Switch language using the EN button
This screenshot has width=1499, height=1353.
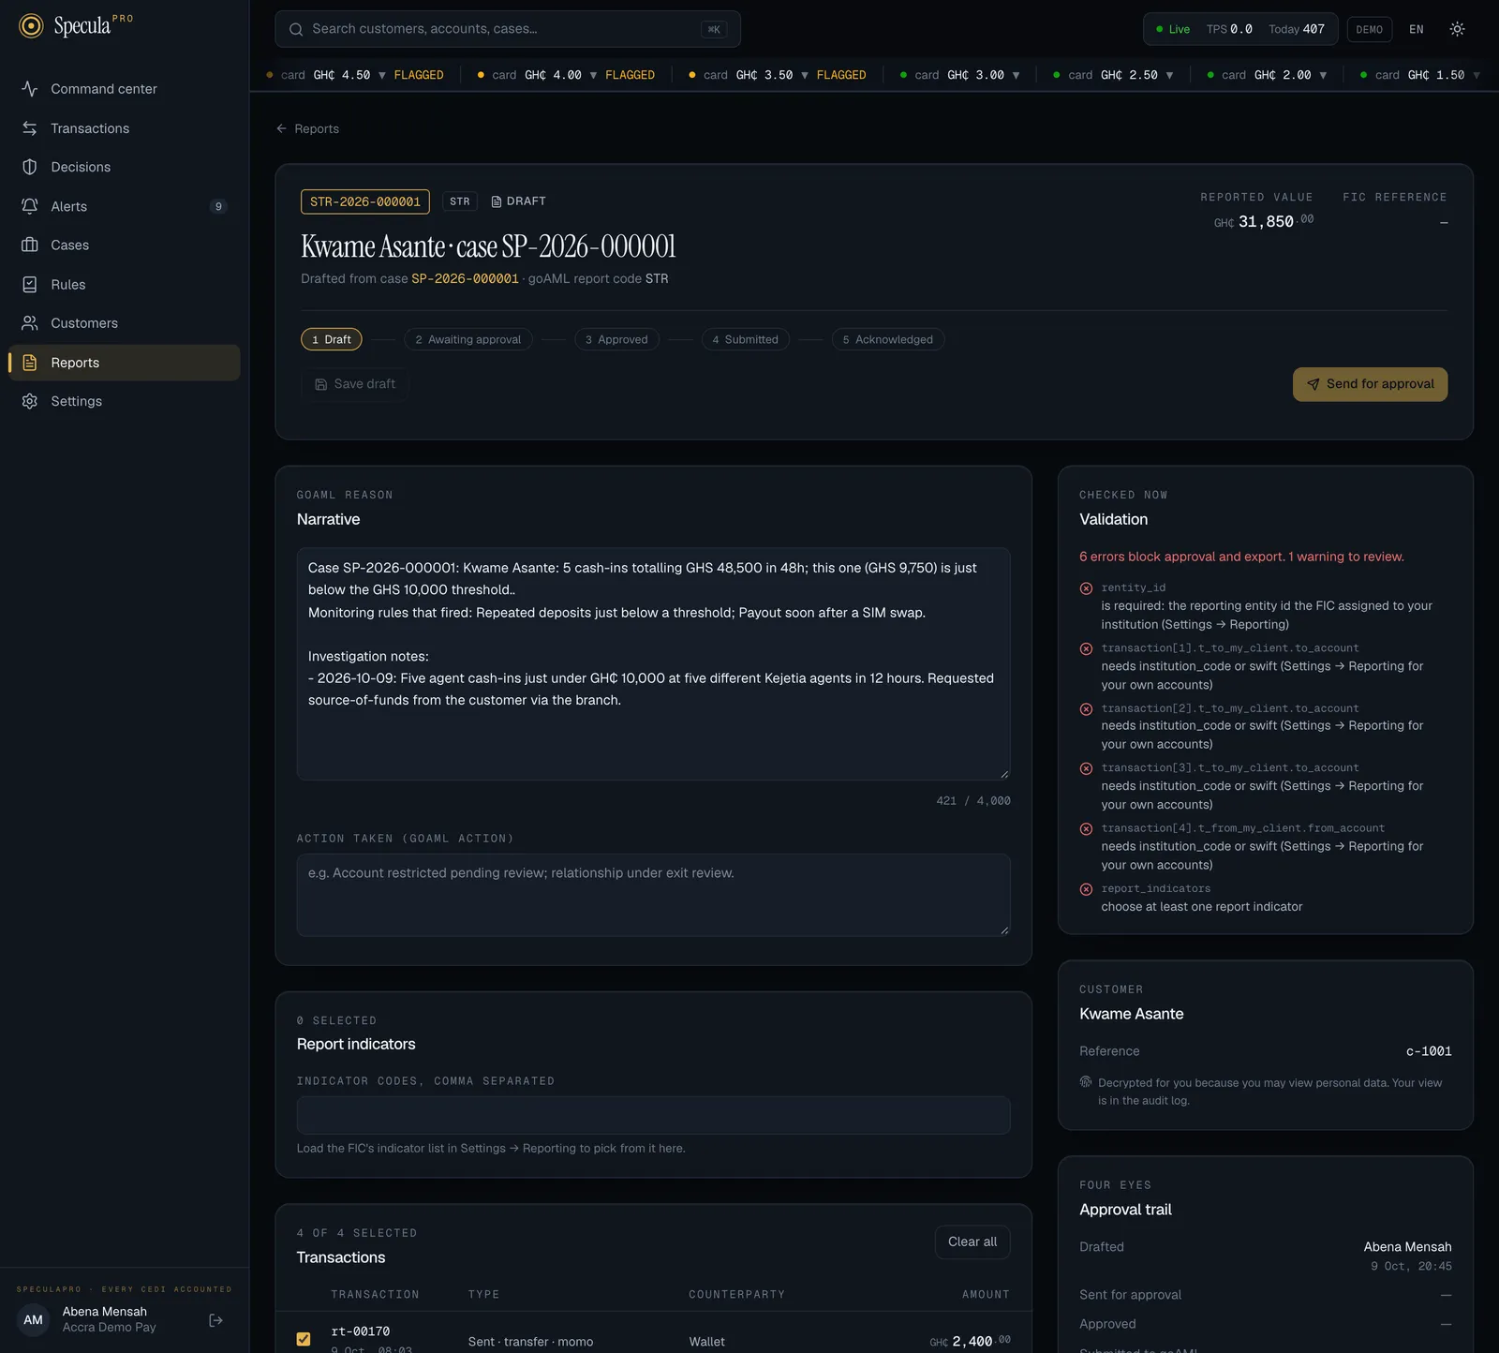(x=1416, y=29)
